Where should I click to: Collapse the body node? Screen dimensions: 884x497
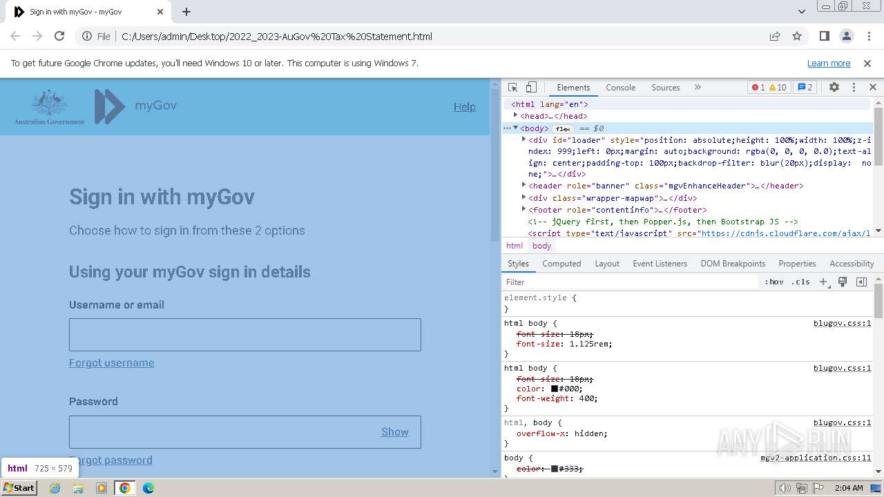(515, 128)
